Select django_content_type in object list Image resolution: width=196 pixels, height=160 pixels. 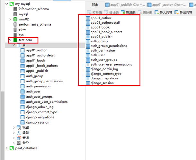coord(106,74)
